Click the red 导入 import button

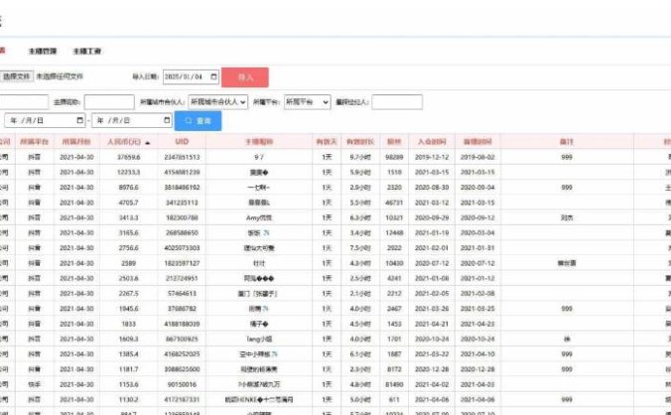tap(245, 77)
